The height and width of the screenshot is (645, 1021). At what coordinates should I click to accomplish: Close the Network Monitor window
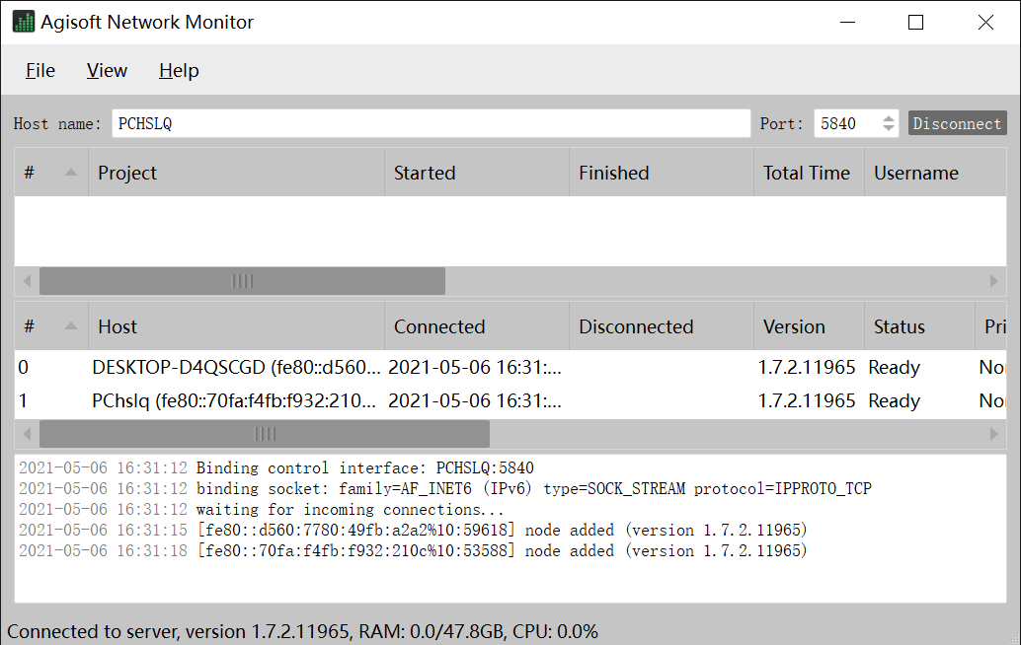point(985,22)
